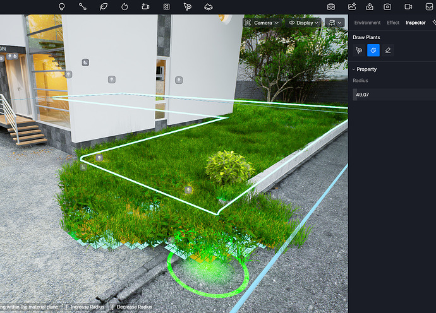Click Increase Radius in status bar
This screenshot has height=313, width=436.
point(88,307)
